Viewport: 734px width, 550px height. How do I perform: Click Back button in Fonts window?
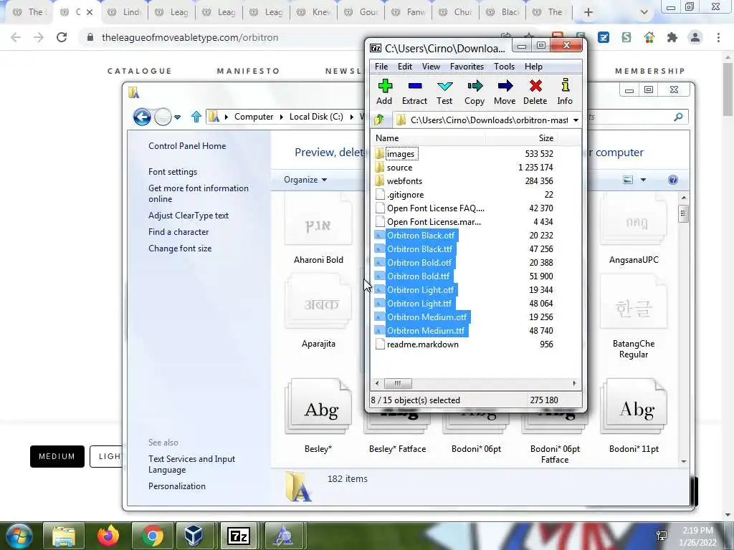coord(142,117)
